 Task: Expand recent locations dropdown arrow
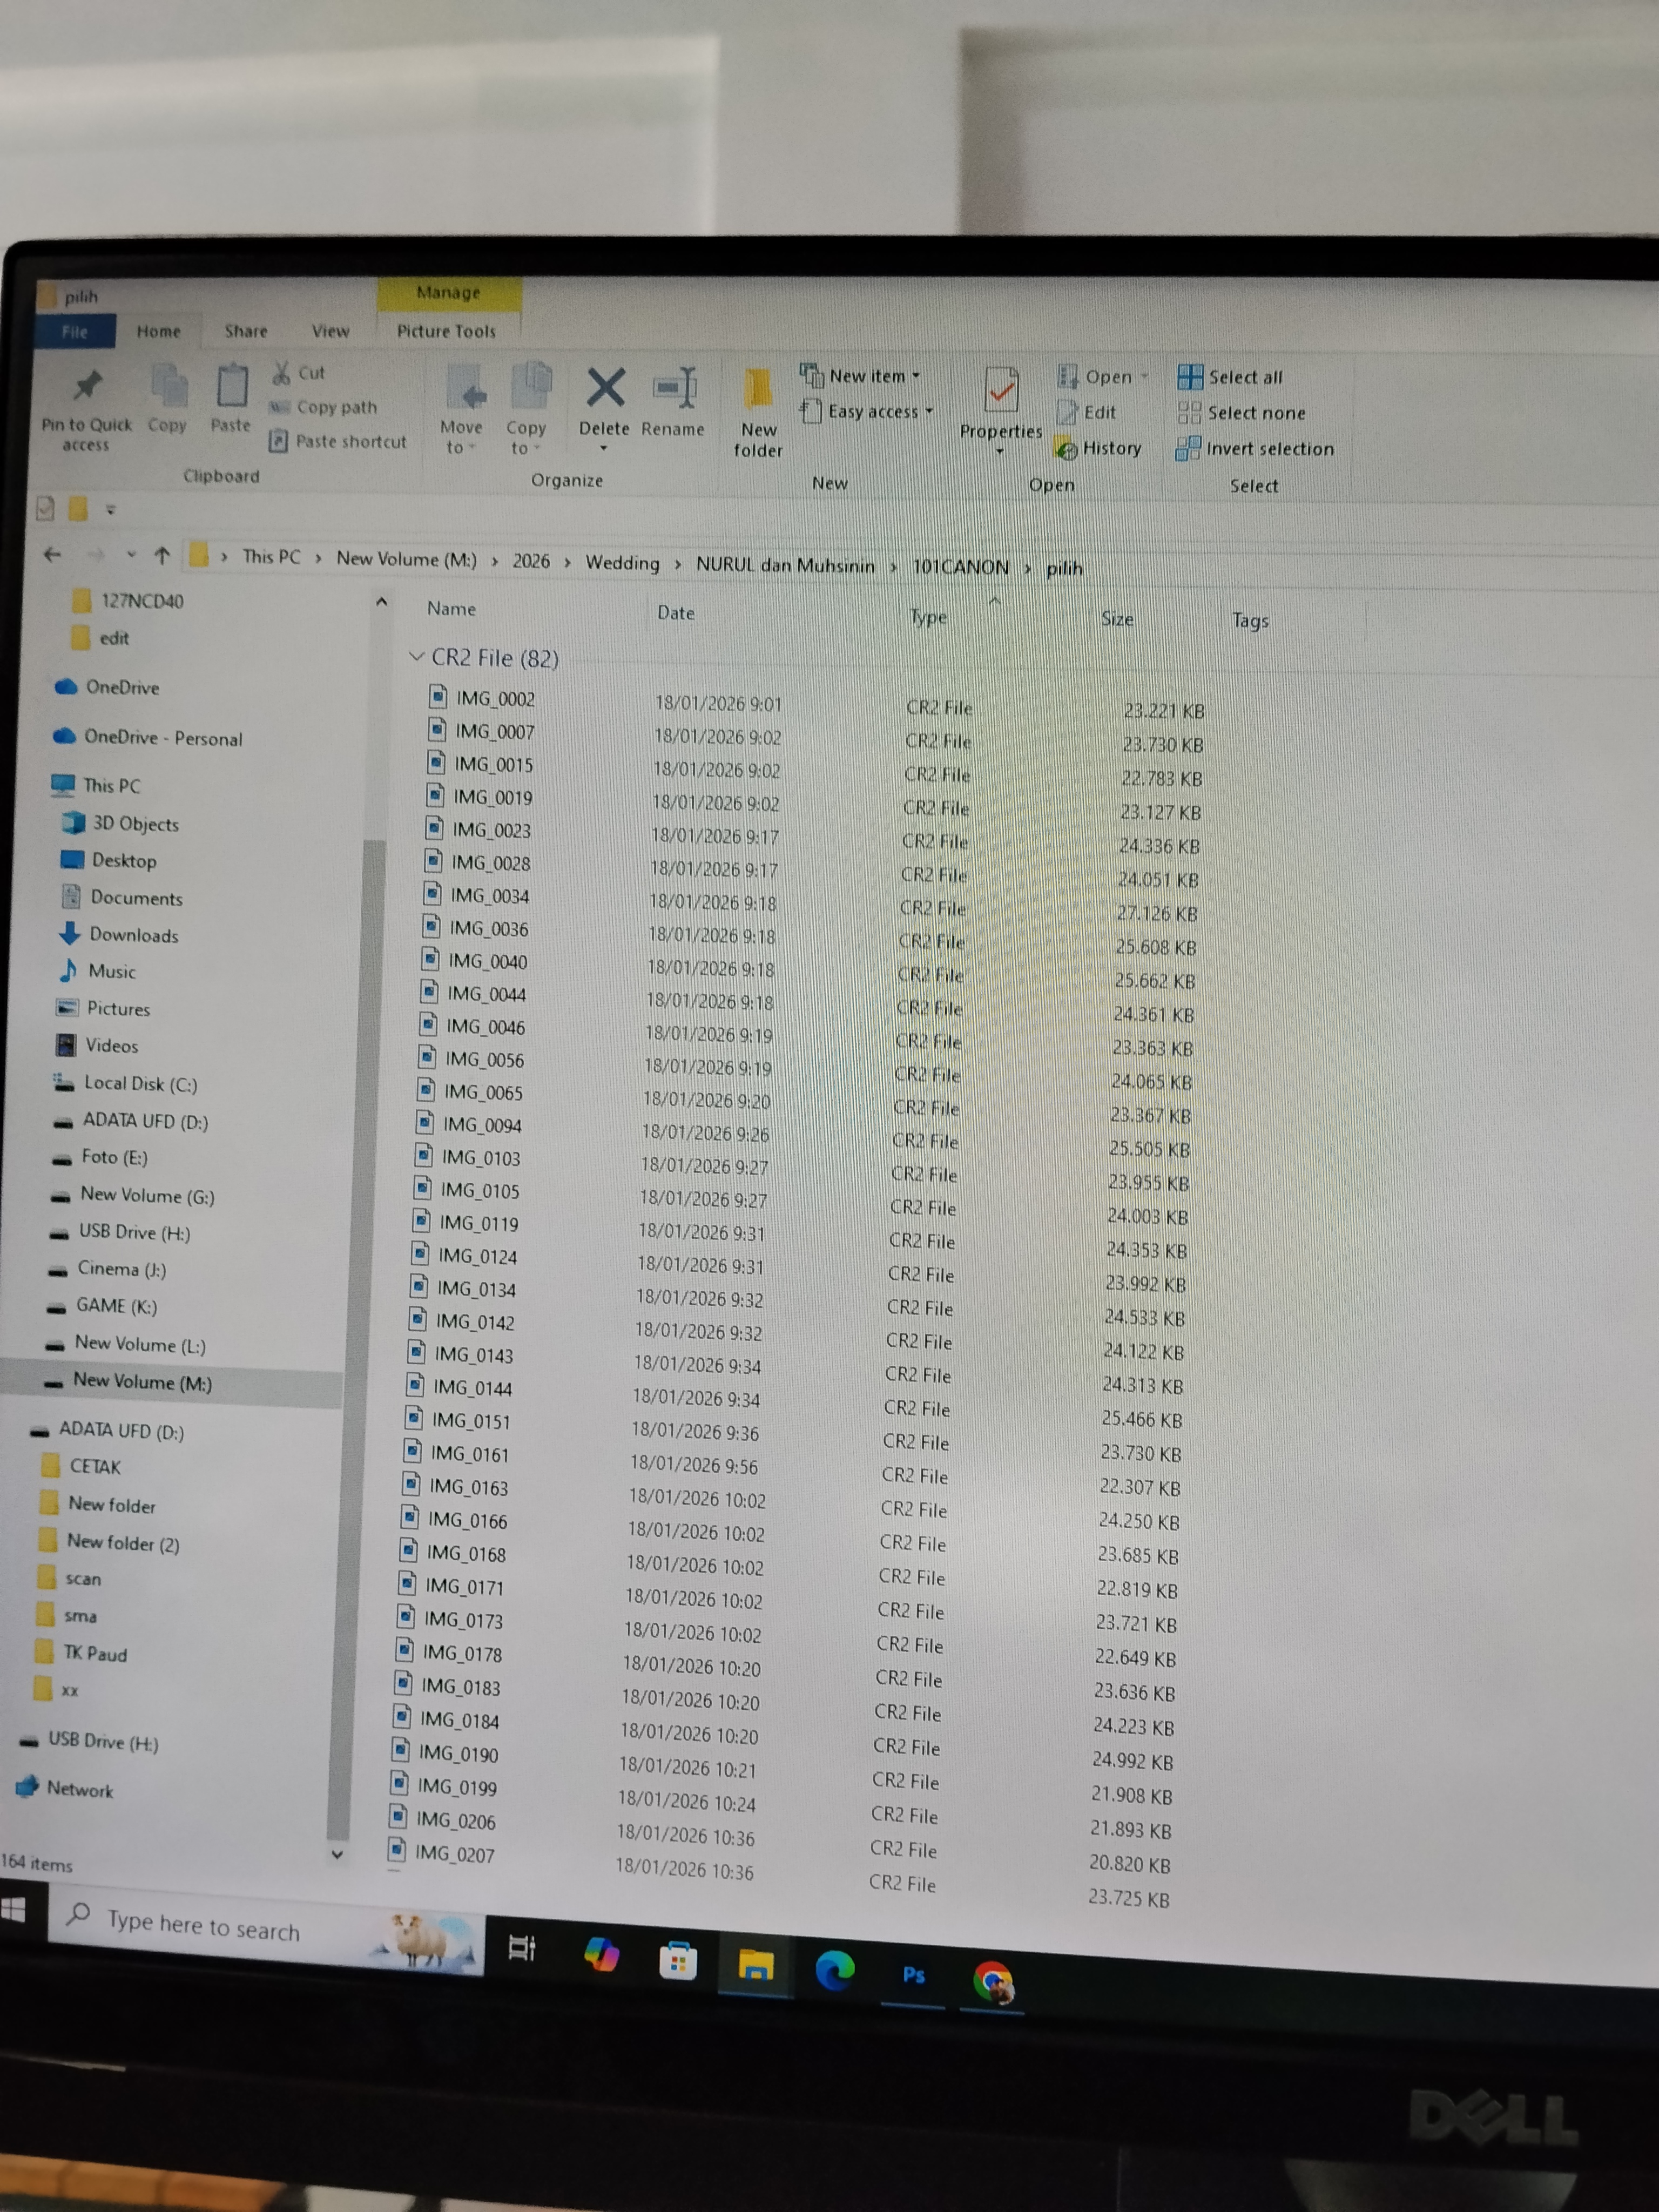pyautogui.click(x=131, y=554)
